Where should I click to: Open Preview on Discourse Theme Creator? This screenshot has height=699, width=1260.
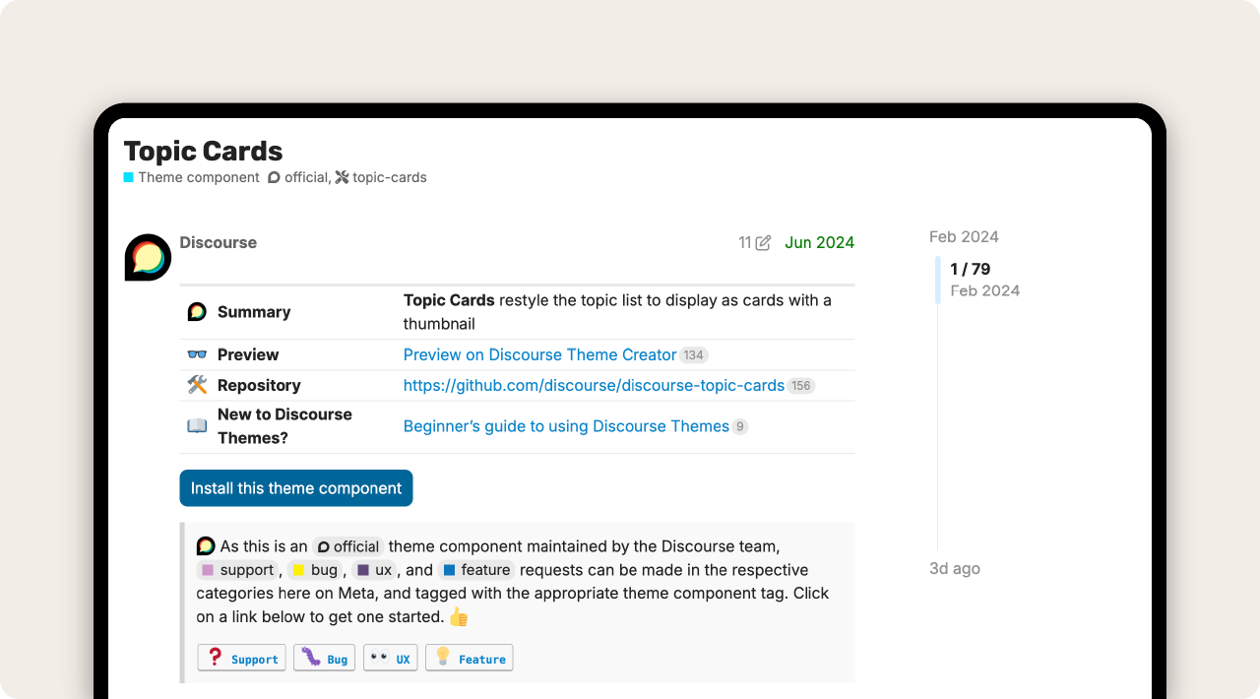coord(538,354)
